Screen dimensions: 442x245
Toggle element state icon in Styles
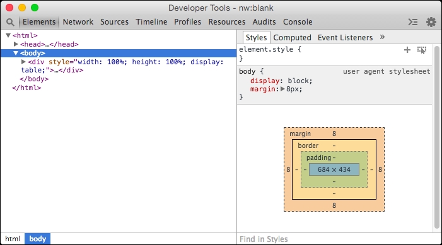[x=422, y=50]
